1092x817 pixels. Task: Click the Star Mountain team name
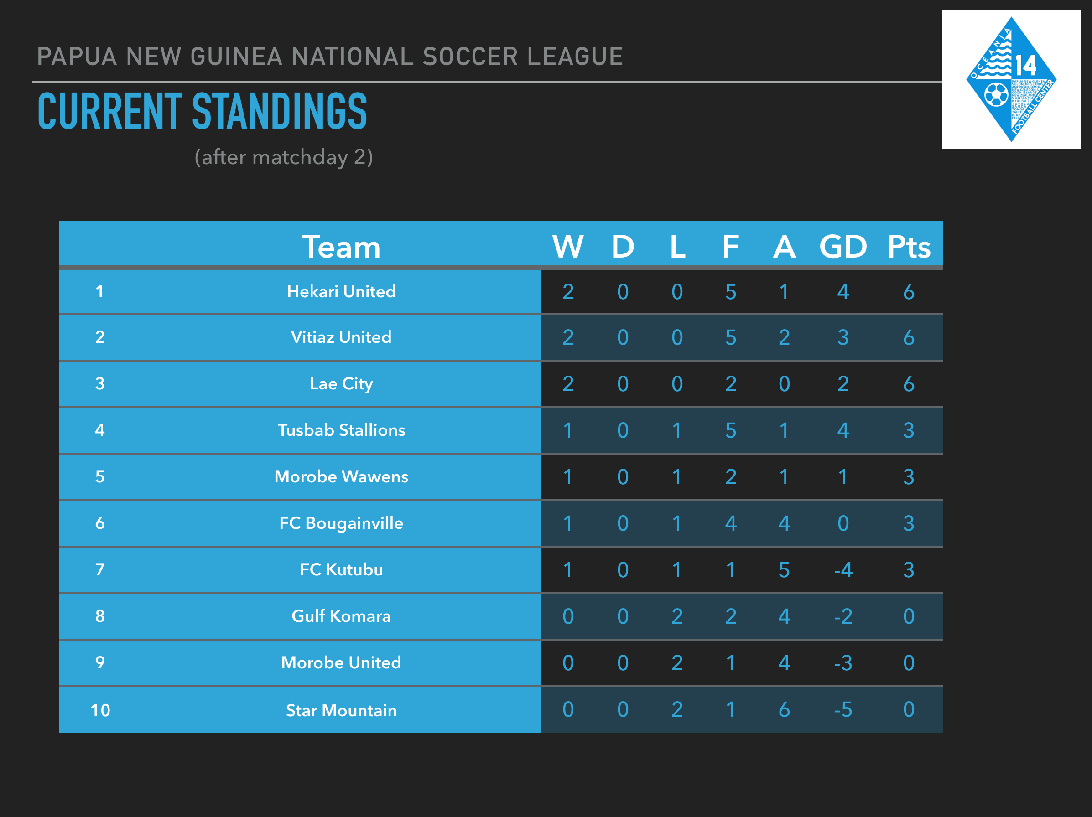point(341,710)
